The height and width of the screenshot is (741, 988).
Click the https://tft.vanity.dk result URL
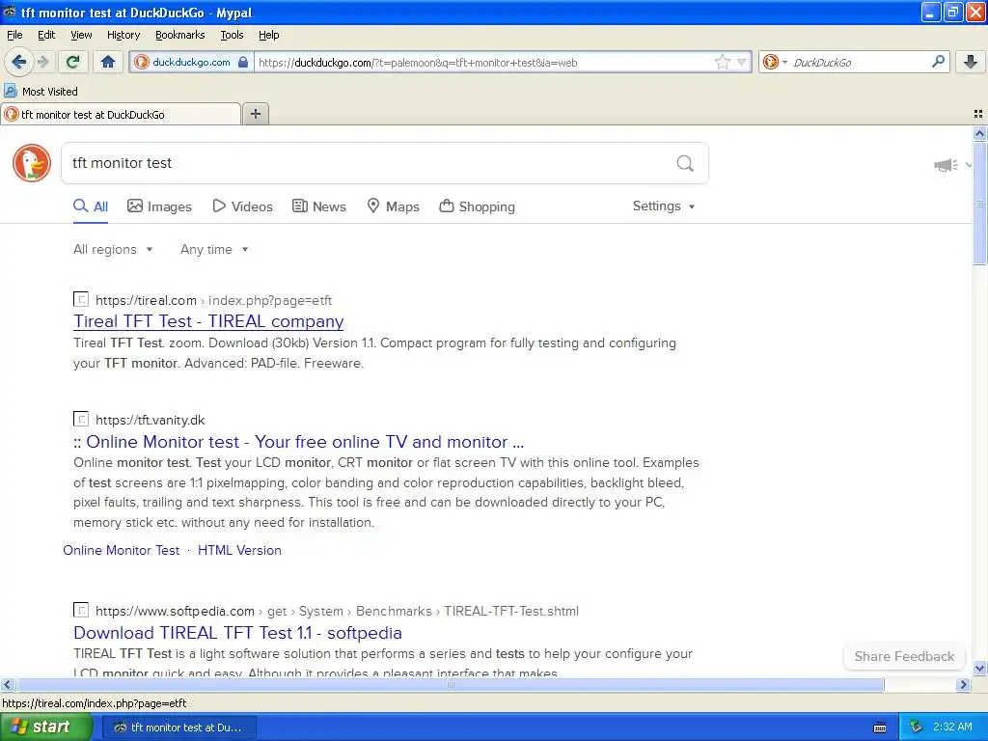point(150,421)
